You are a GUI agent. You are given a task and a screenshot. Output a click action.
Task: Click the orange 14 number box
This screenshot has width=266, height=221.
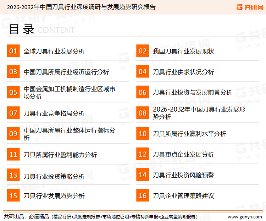[x=143, y=174]
